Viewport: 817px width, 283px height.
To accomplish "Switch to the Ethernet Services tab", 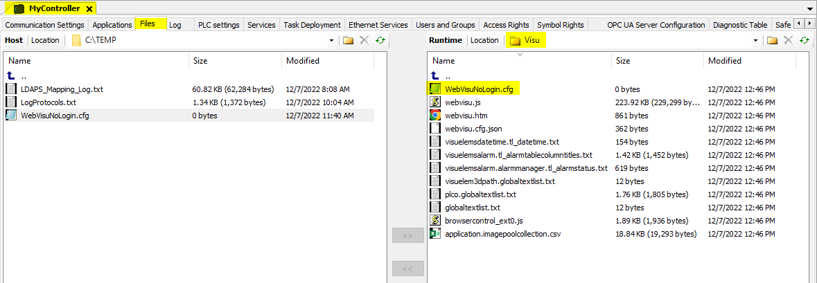I will point(378,24).
